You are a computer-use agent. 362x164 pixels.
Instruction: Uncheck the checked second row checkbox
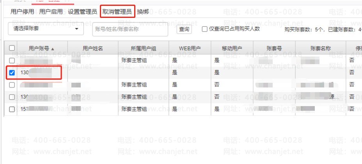[x=12, y=73]
